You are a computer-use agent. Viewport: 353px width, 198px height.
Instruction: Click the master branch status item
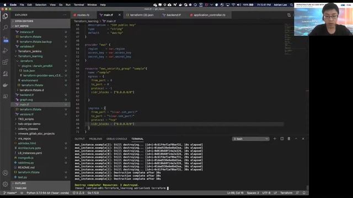point(10,193)
